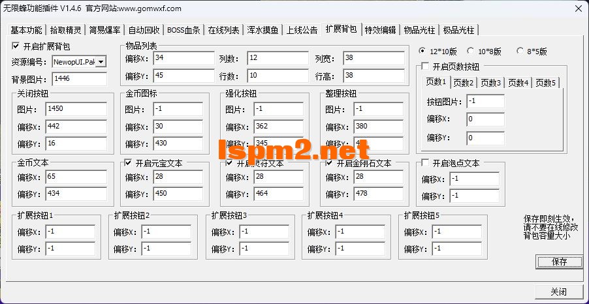
Task: Click the 强化按钮 图片 field
Action: pyautogui.click(x=278, y=109)
